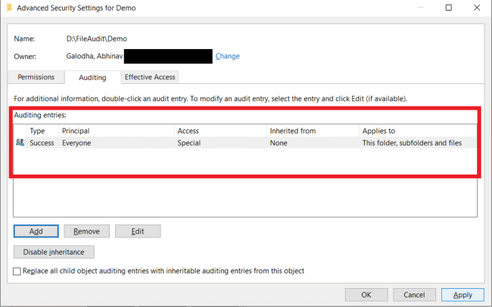Viewport: 492px width, 307px height.
Task: Click the folder icon in title bar
Action: pos(9,8)
